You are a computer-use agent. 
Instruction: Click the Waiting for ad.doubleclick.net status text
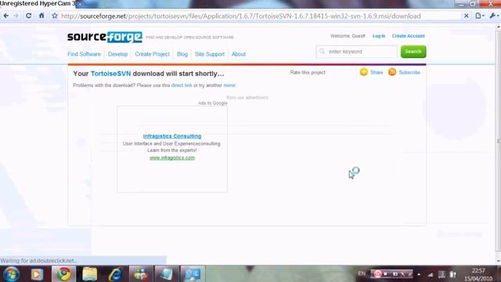pyautogui.click(x=38, y=261)
